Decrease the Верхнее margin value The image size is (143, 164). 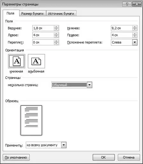pyautogui.click(x=56, y=29)
